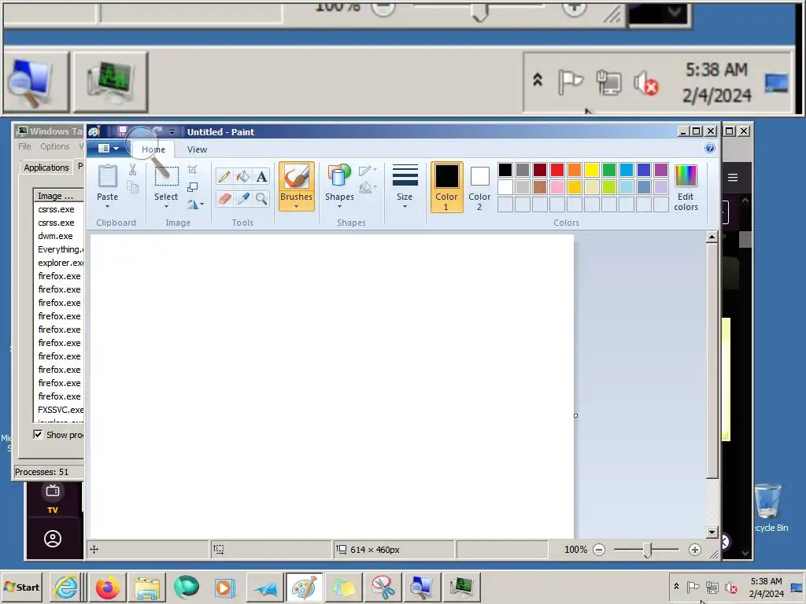This screenshot has width=806, height=604.
Task: Pick the red color swatch
Action: click(x=557, y=170)
